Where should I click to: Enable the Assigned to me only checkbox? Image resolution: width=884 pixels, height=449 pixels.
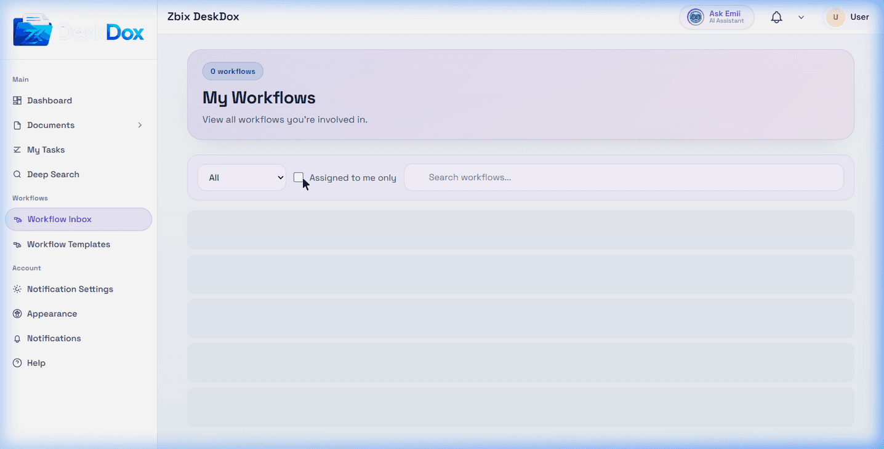299,177
